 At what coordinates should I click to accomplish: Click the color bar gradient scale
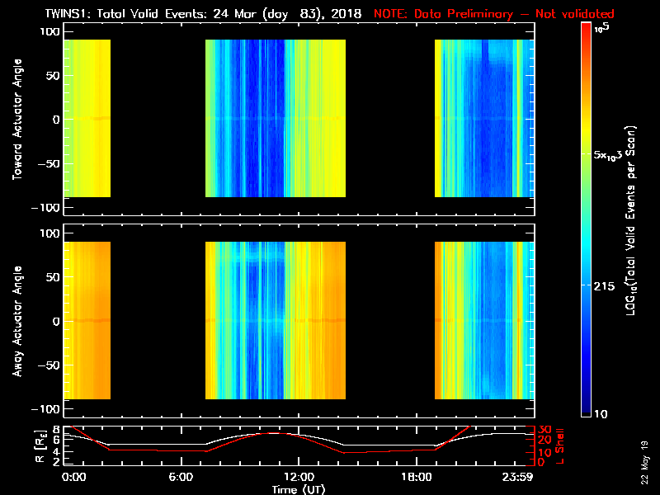[586, 219]
